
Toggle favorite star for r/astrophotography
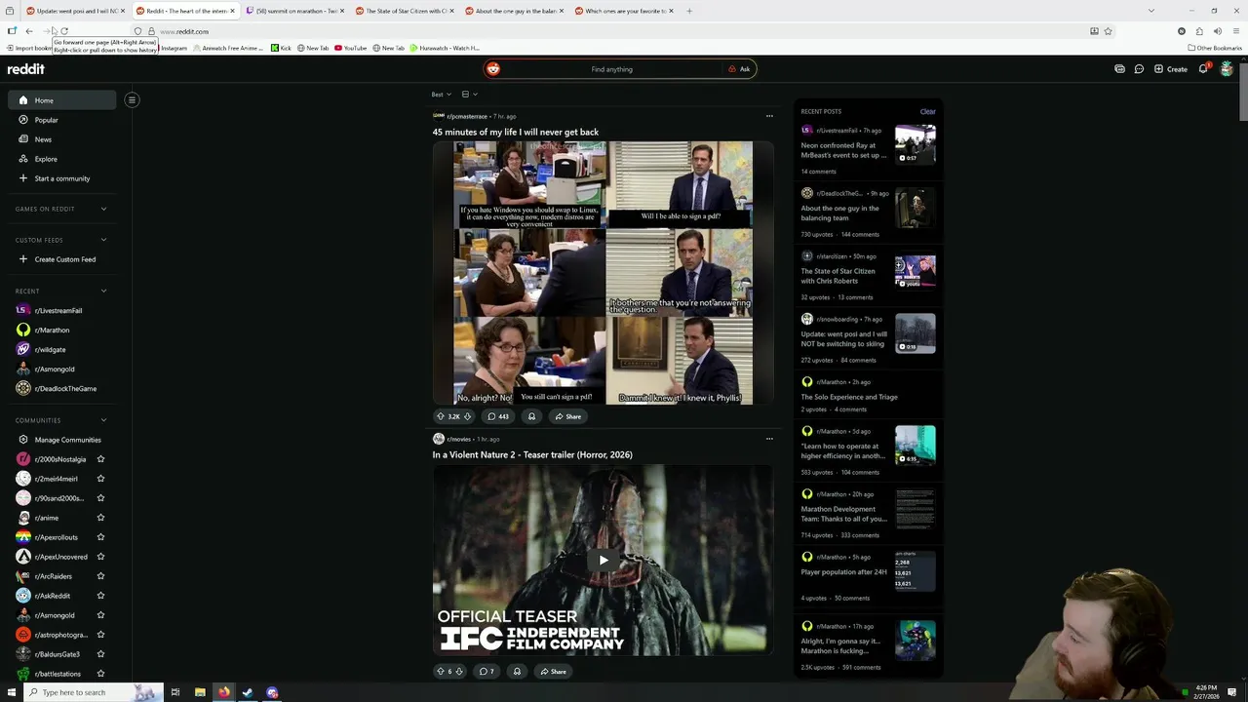(x=100, y=635)
